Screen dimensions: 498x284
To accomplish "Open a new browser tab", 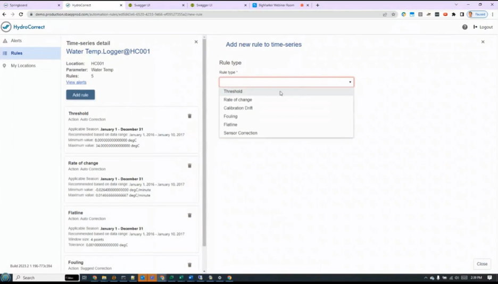I will [x=317, y=5].
